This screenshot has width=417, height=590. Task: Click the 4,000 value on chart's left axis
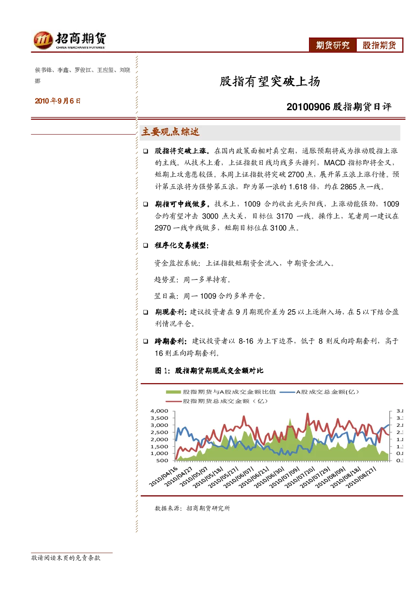point(159,411)
